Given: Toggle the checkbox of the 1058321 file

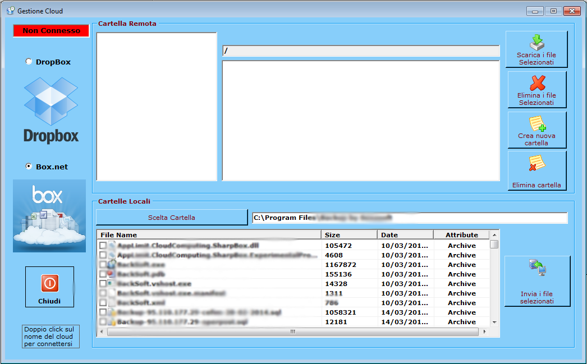Looking at the screenshot, I should pyautogui.click(x=103, y=312).
